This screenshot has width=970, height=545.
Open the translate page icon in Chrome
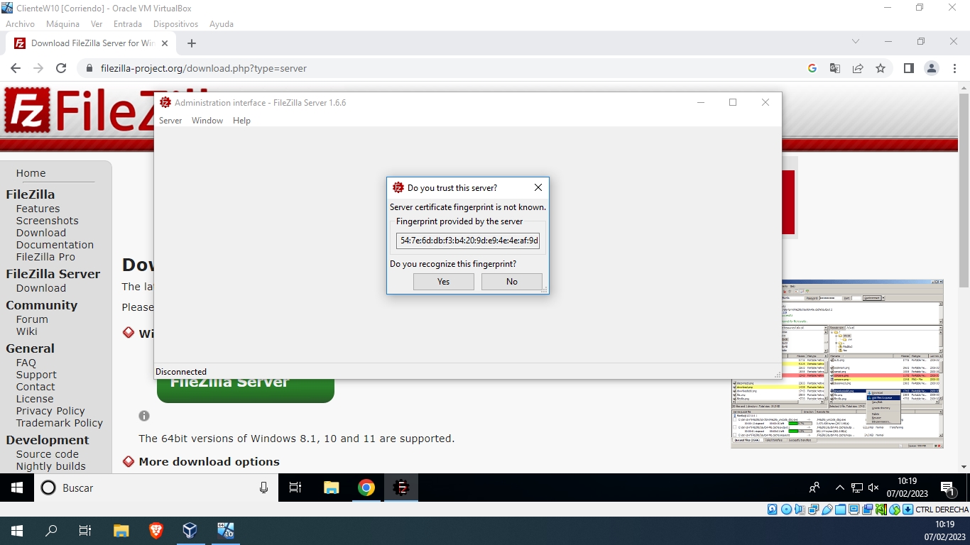(x=835, y=69)
